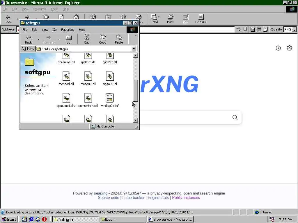This screenshot has width=298, height=223.
Task: Click the framed bookmark icon before the binoculars
Action: (253, 29)
